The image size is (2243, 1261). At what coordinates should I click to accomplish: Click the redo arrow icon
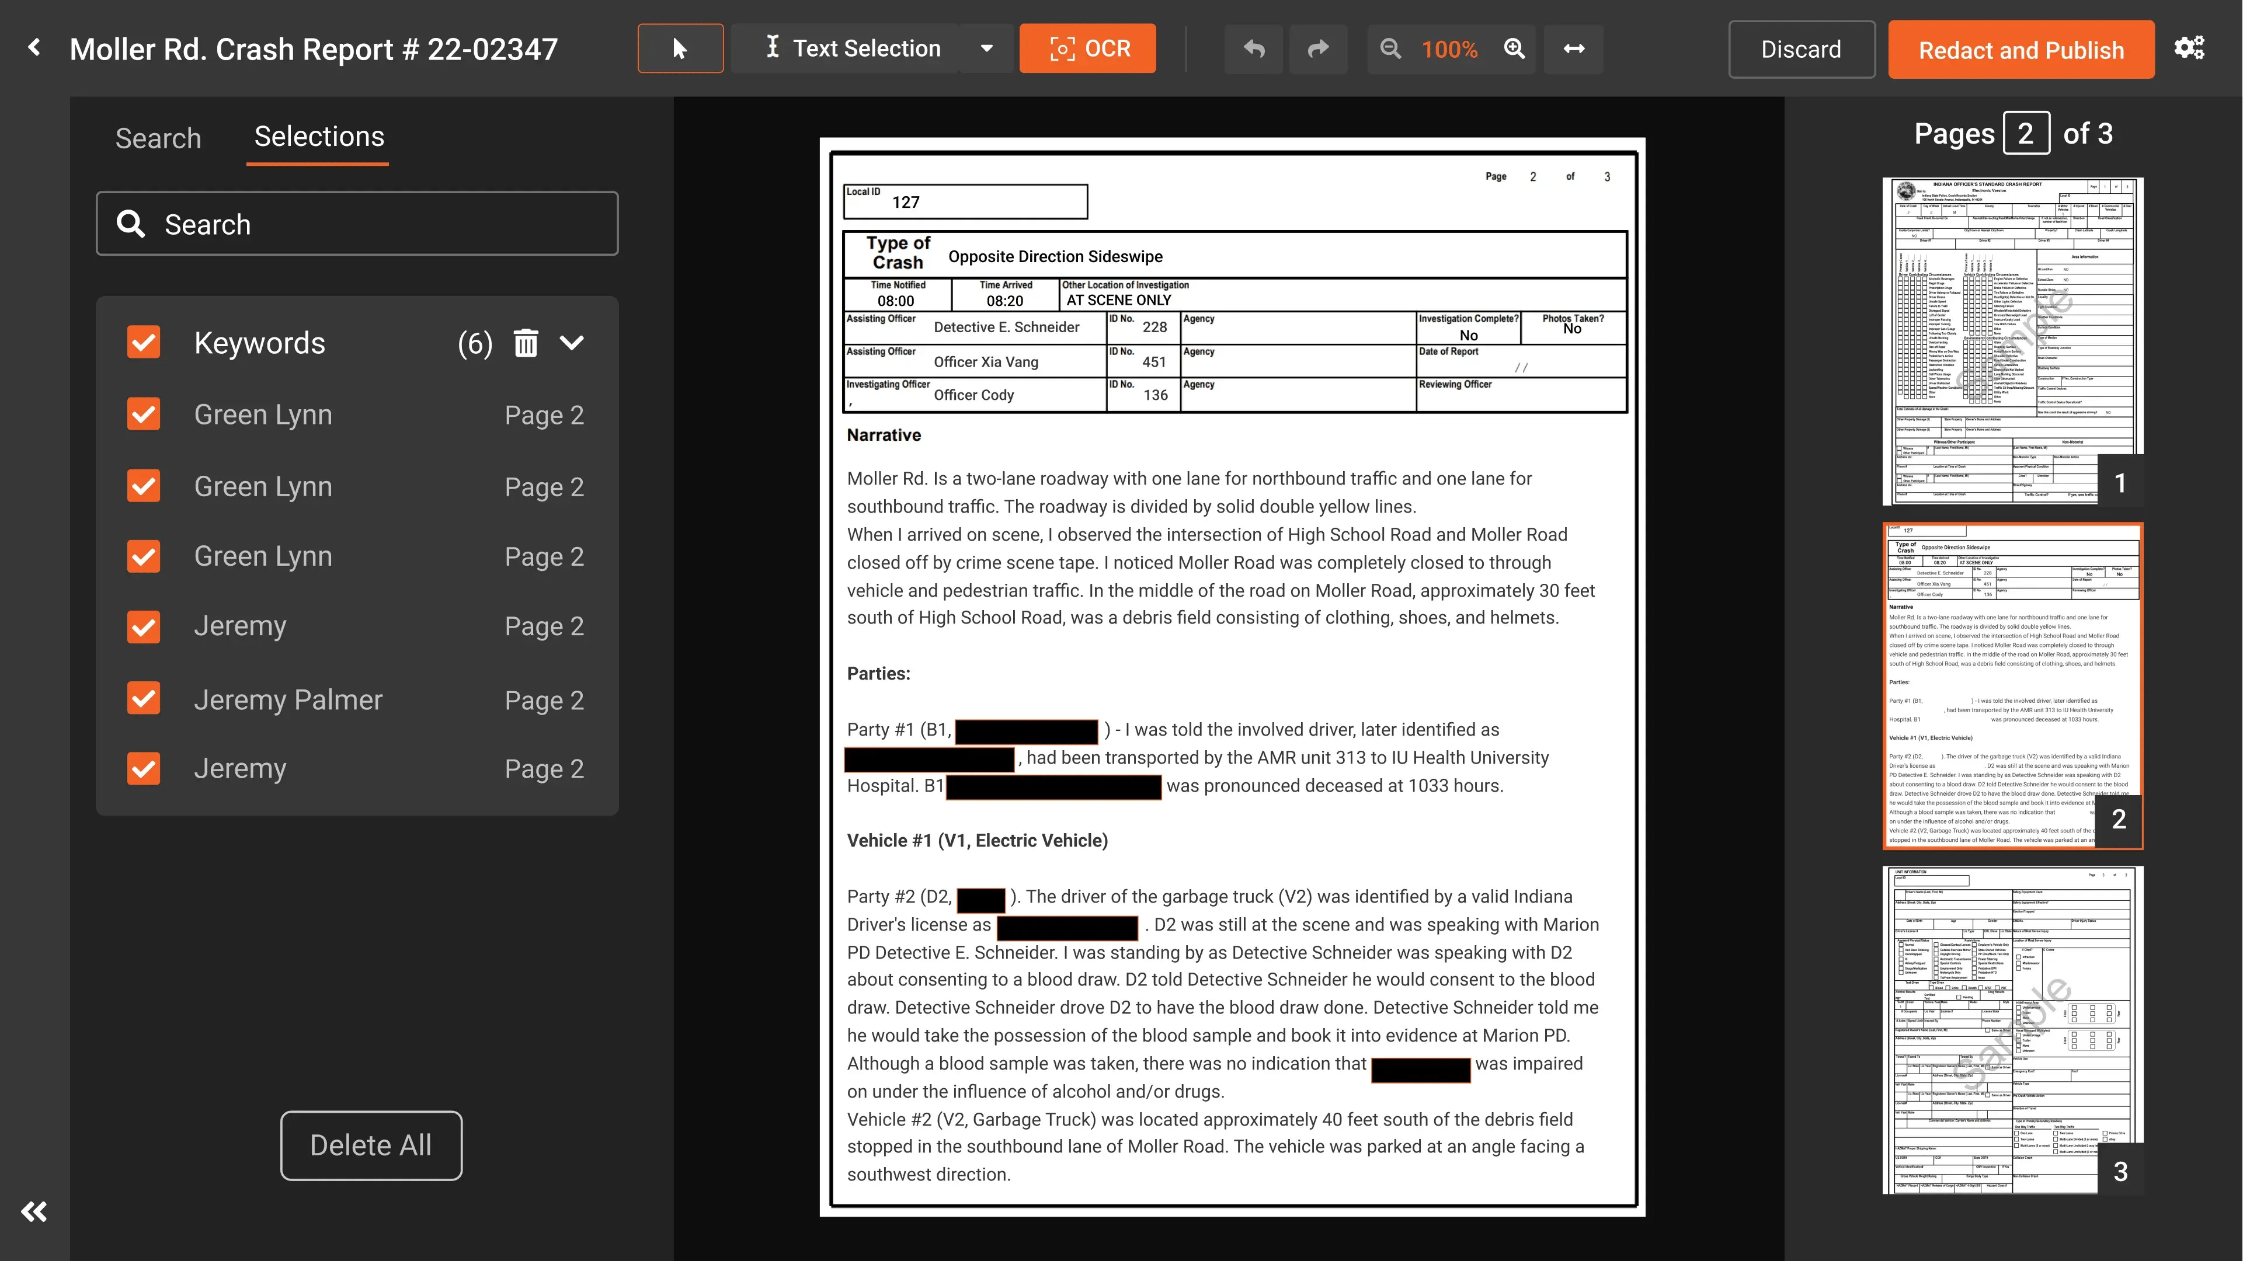[1318, 48]
